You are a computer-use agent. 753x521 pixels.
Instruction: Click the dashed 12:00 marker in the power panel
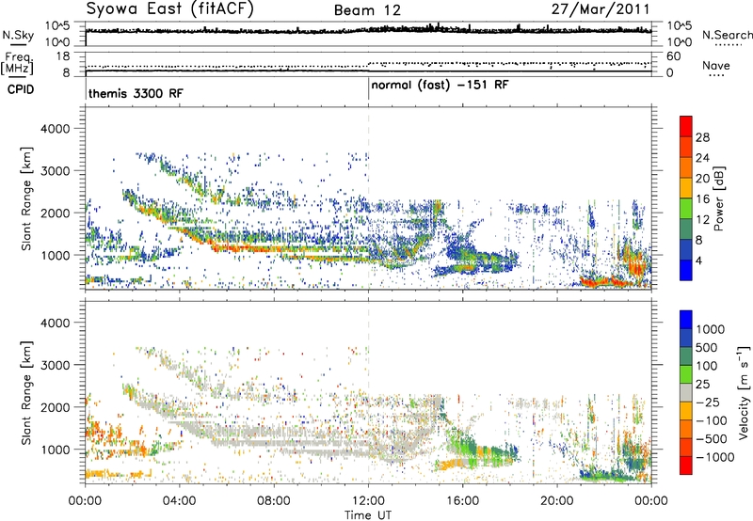tap(369, 197)
